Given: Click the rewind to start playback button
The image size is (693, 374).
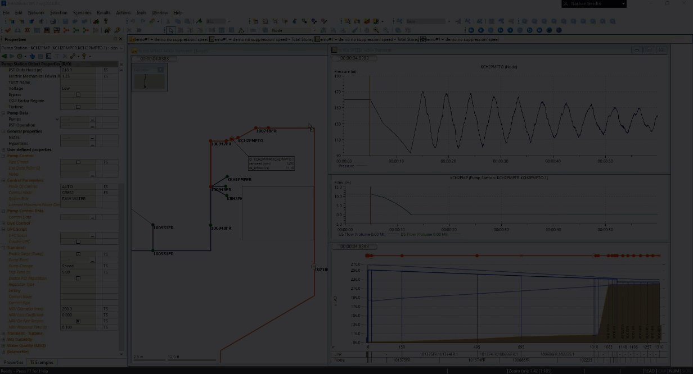Looking at the screenshot, I should coord(471,30).
